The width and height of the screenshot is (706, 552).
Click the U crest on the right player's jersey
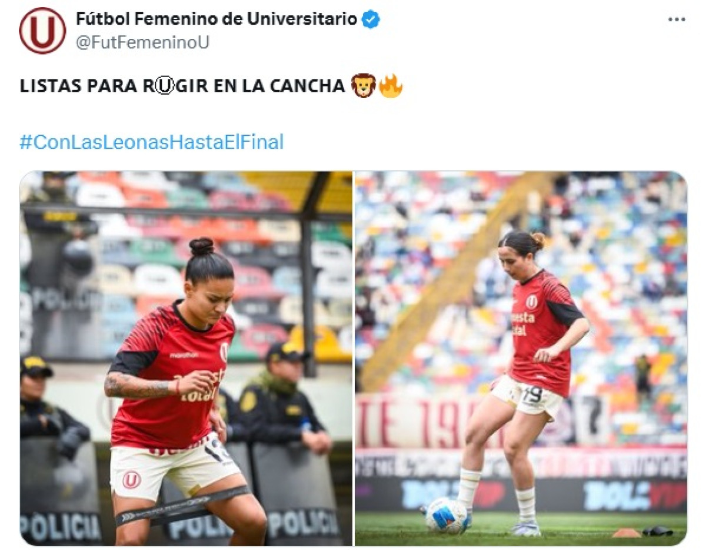pyautogui.click(x=531, y=302)
